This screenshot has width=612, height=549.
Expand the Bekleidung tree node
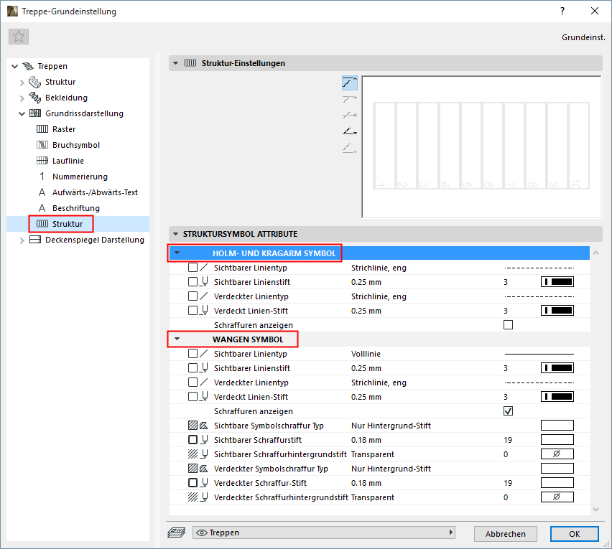pyautogui.click(x=22, y=98)
